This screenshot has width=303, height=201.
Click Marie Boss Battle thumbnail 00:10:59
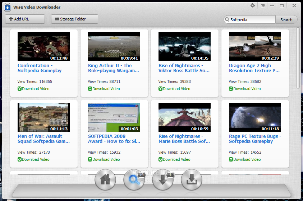pos(184,117)
